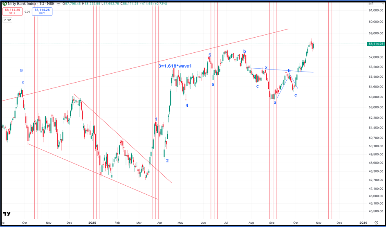The height and width of the screenshot is (227, 386).
Task: Click the 59,000.00 price axis label
Action: (377, 33)
